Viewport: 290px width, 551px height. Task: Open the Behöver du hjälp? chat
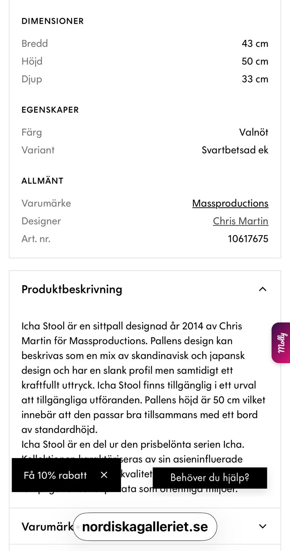pos(210,478)
